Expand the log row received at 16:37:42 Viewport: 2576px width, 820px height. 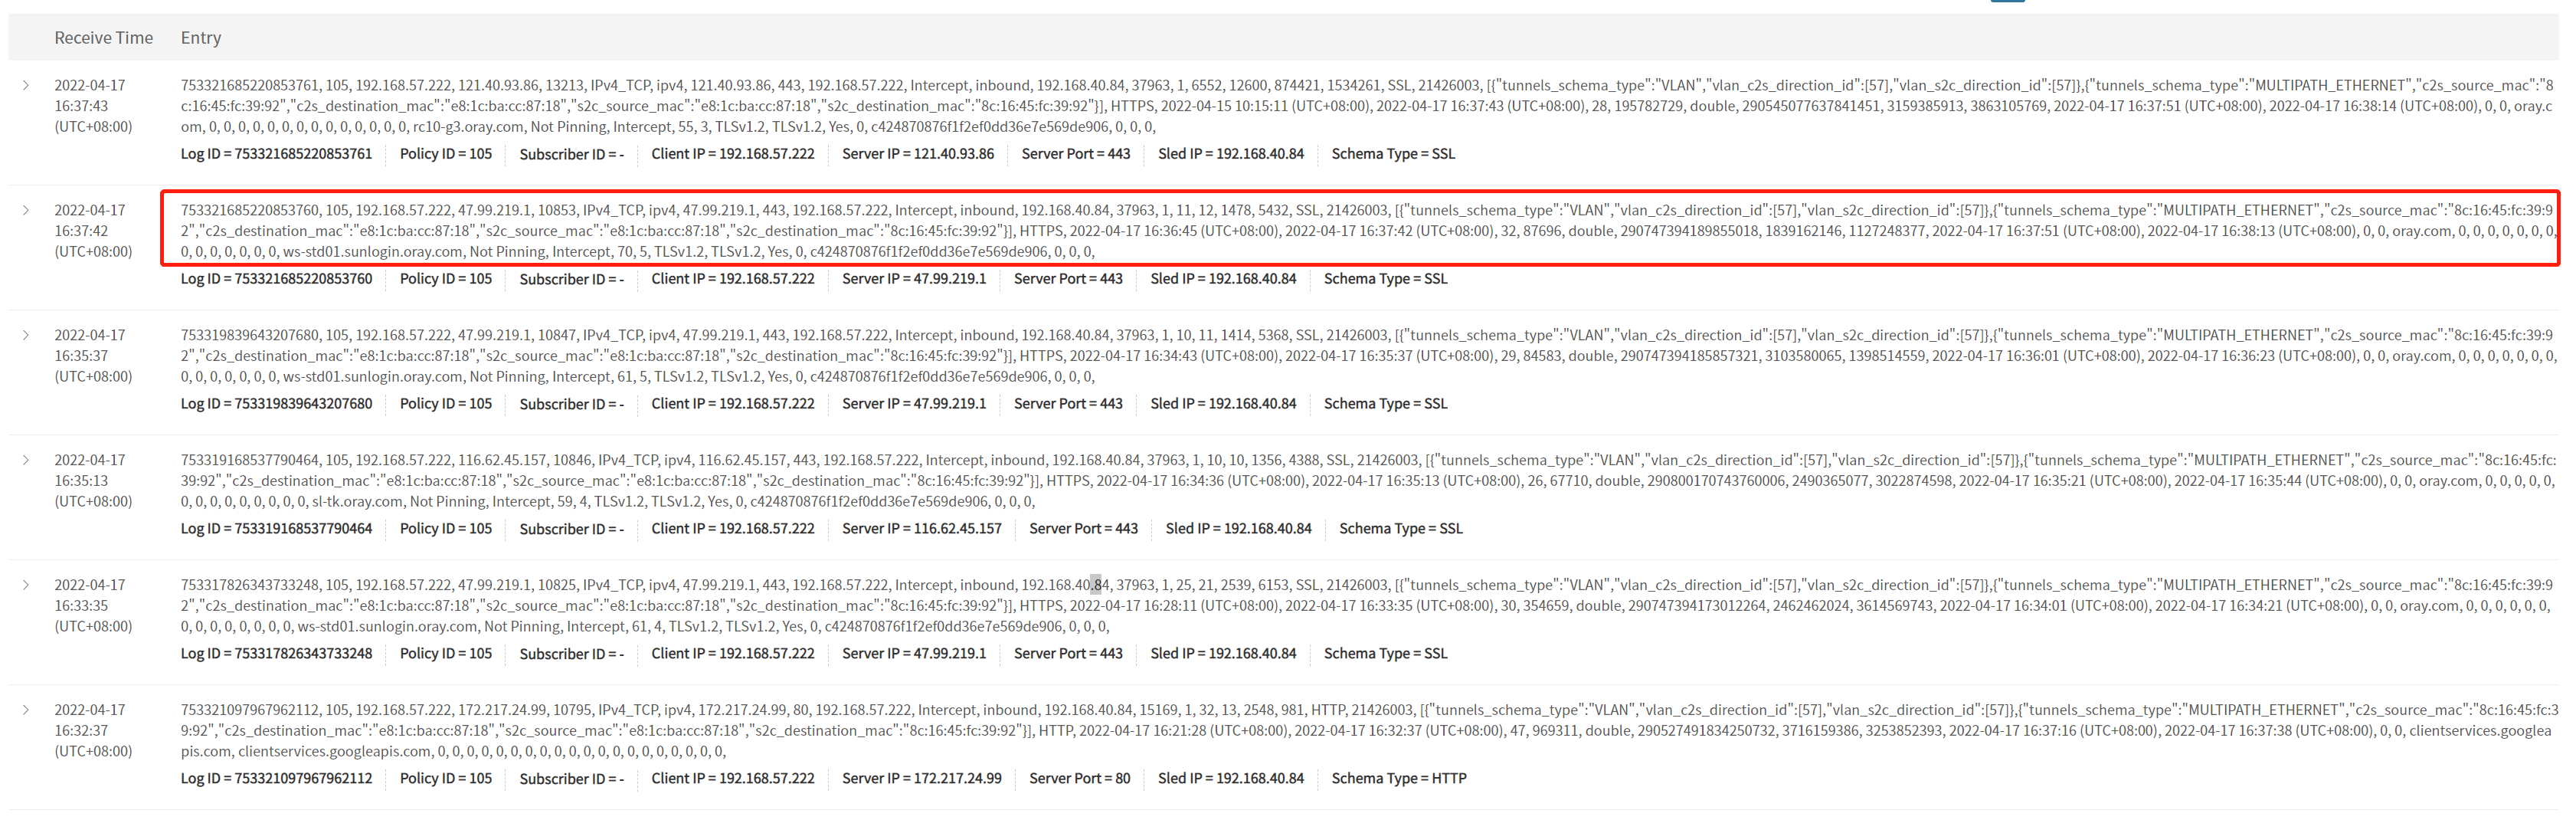pyautogui.click(x=26, y=211)
